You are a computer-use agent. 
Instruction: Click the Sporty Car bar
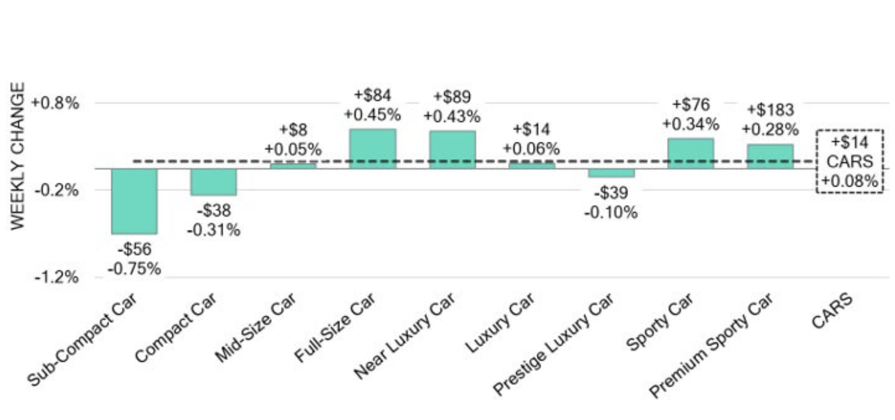[x=691, y=153]
